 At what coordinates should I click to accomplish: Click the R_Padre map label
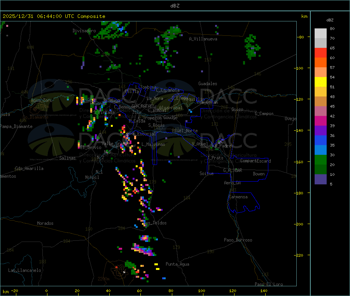[x=223, y=146]
